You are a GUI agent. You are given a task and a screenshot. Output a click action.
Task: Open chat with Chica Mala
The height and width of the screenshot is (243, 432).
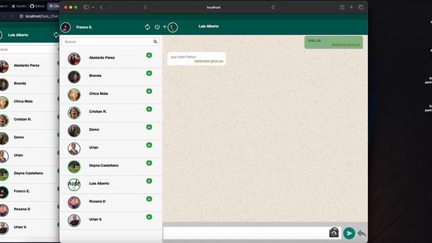point(111,94)
